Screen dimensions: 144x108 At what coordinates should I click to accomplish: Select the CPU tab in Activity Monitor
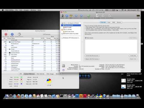point(21,74)
